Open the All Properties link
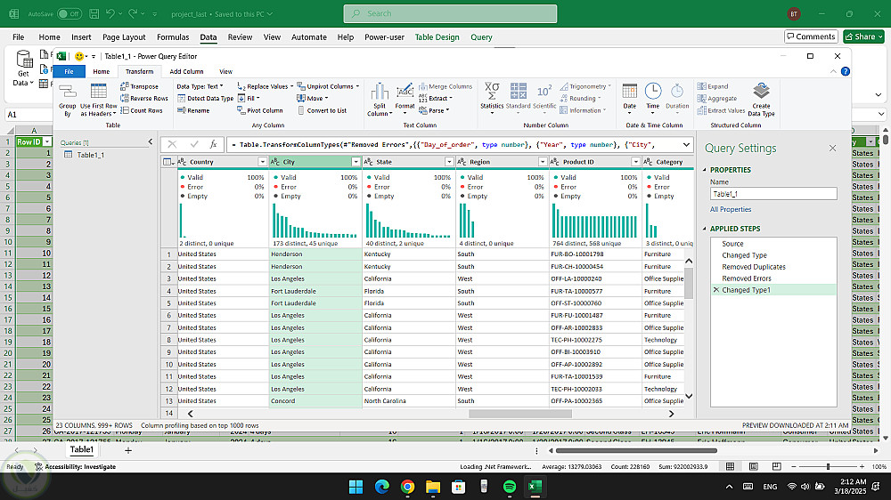 coord(730,209)
